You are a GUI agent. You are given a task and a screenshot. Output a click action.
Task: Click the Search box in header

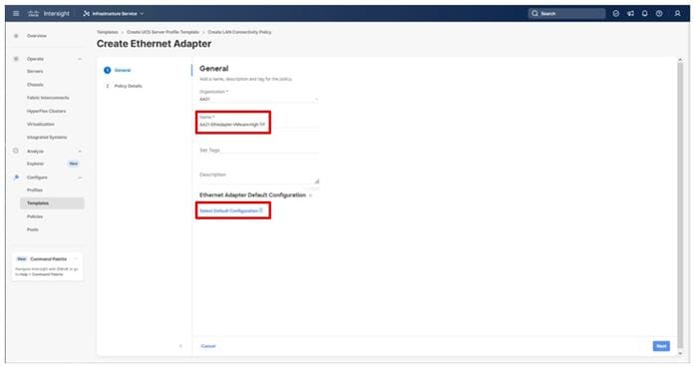pyautogui.click(x=566, y=13)
